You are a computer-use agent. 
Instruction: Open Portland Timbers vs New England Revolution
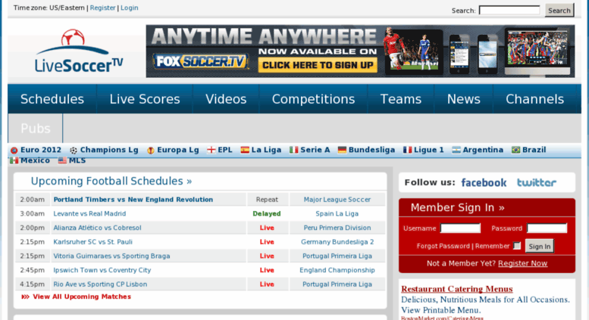click(133, 200)
